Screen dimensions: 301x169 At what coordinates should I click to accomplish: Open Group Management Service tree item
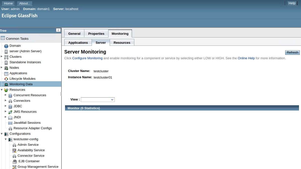pyautogui.click(x=38, y=167)
